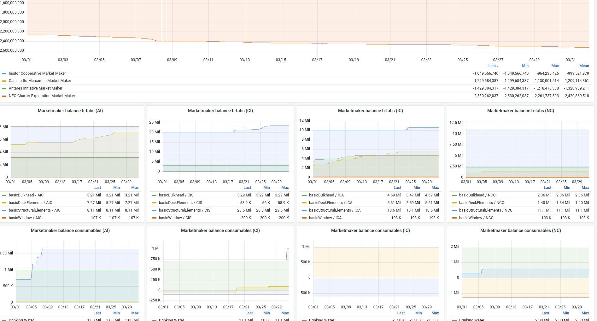Click the blue swatch of basicStructuralElements / NCC
Screen dimensions: 597x321
pos(454,211)
